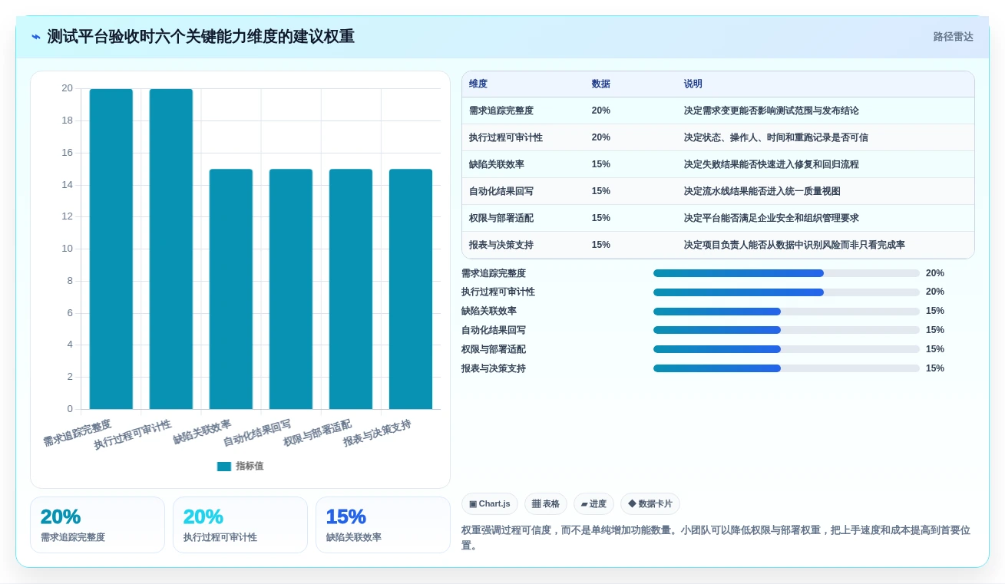Screen dimensions: 1005x584
Task: Click the 需求追踪完整度 x-axis label
Action: (78, 434)
